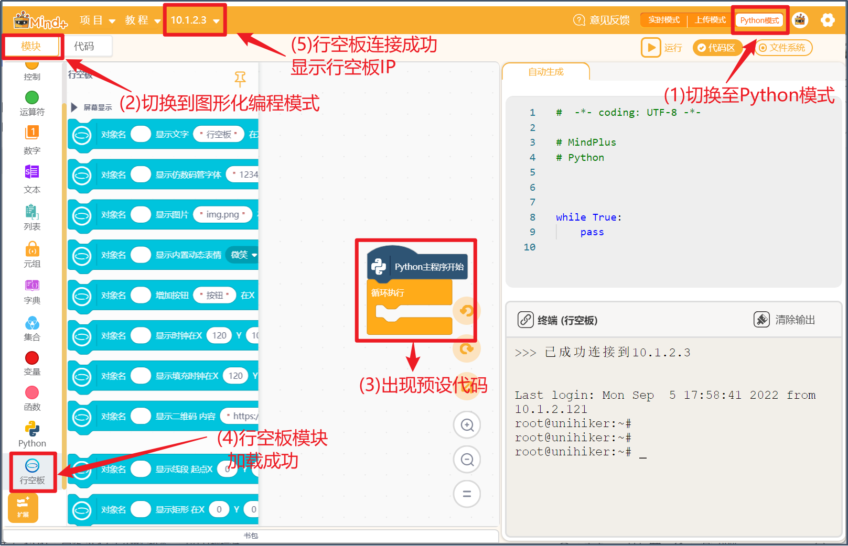The image size is (848, 546).
Task: Open the 项目 project menu
Action: point(97,20)
